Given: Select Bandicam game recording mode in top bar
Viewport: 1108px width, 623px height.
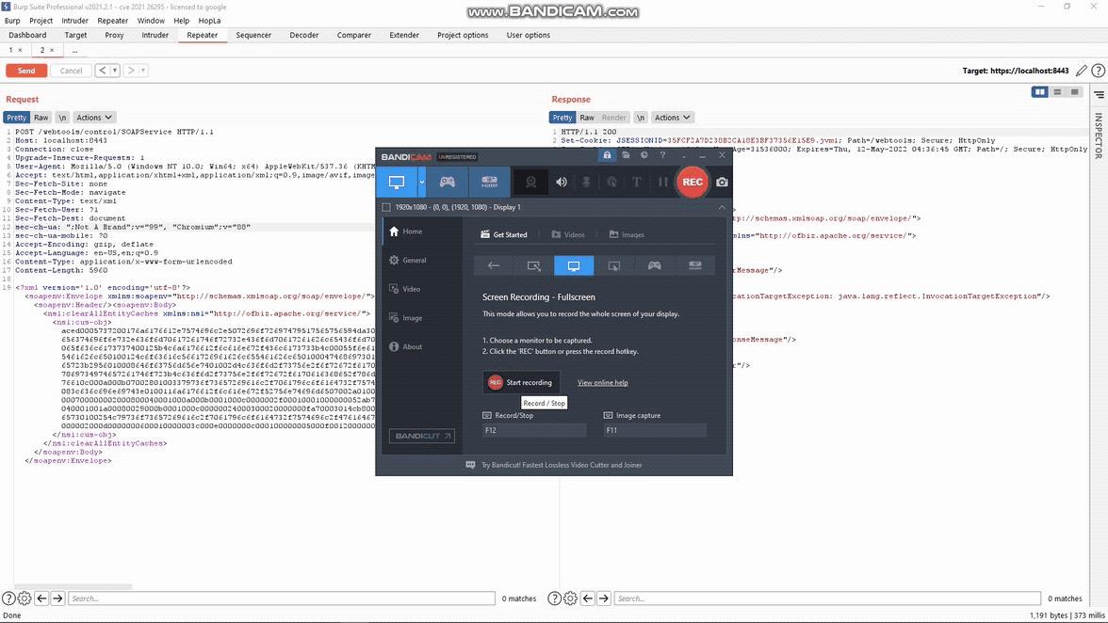Looking at the screenshot, I should click(448, 182).
